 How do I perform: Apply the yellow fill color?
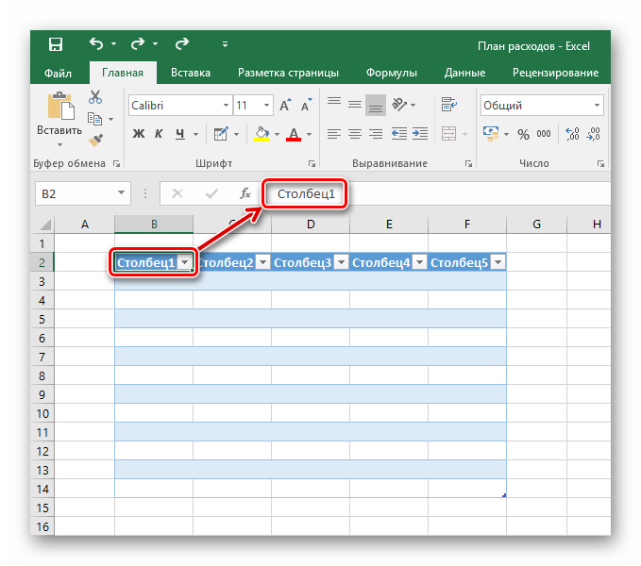tap(261, 134)
